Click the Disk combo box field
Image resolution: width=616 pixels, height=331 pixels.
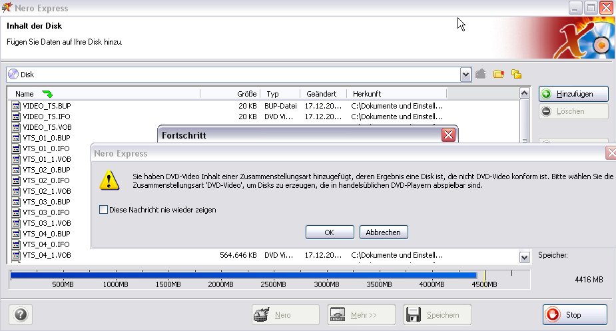point(239,75)
